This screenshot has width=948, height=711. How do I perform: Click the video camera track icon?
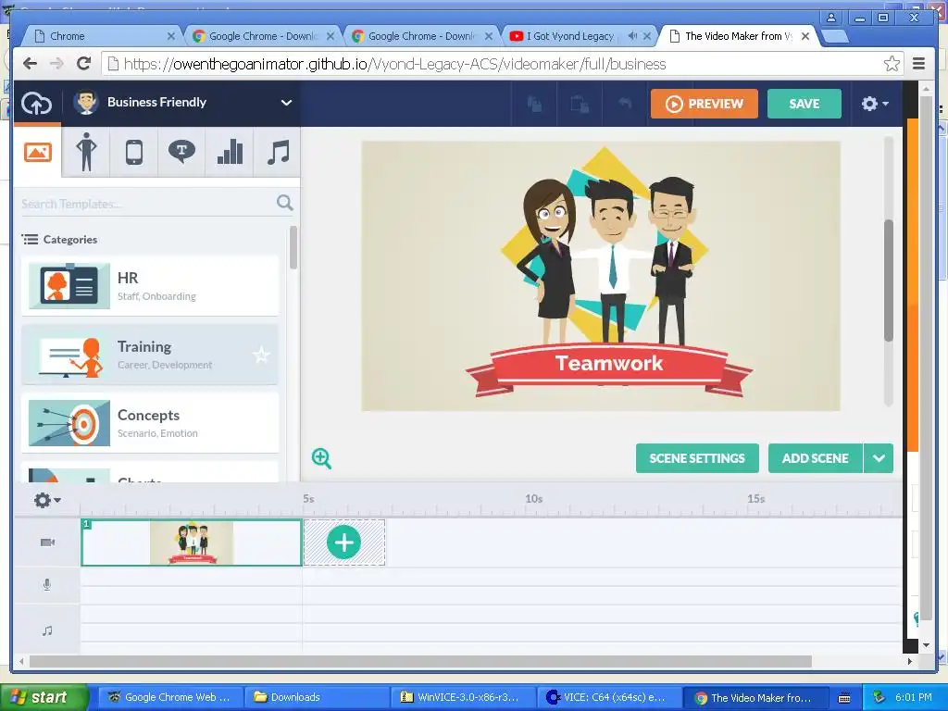[47, 543]
